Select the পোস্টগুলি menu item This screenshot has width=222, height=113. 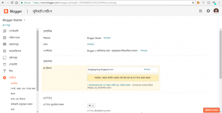[14, 31]
